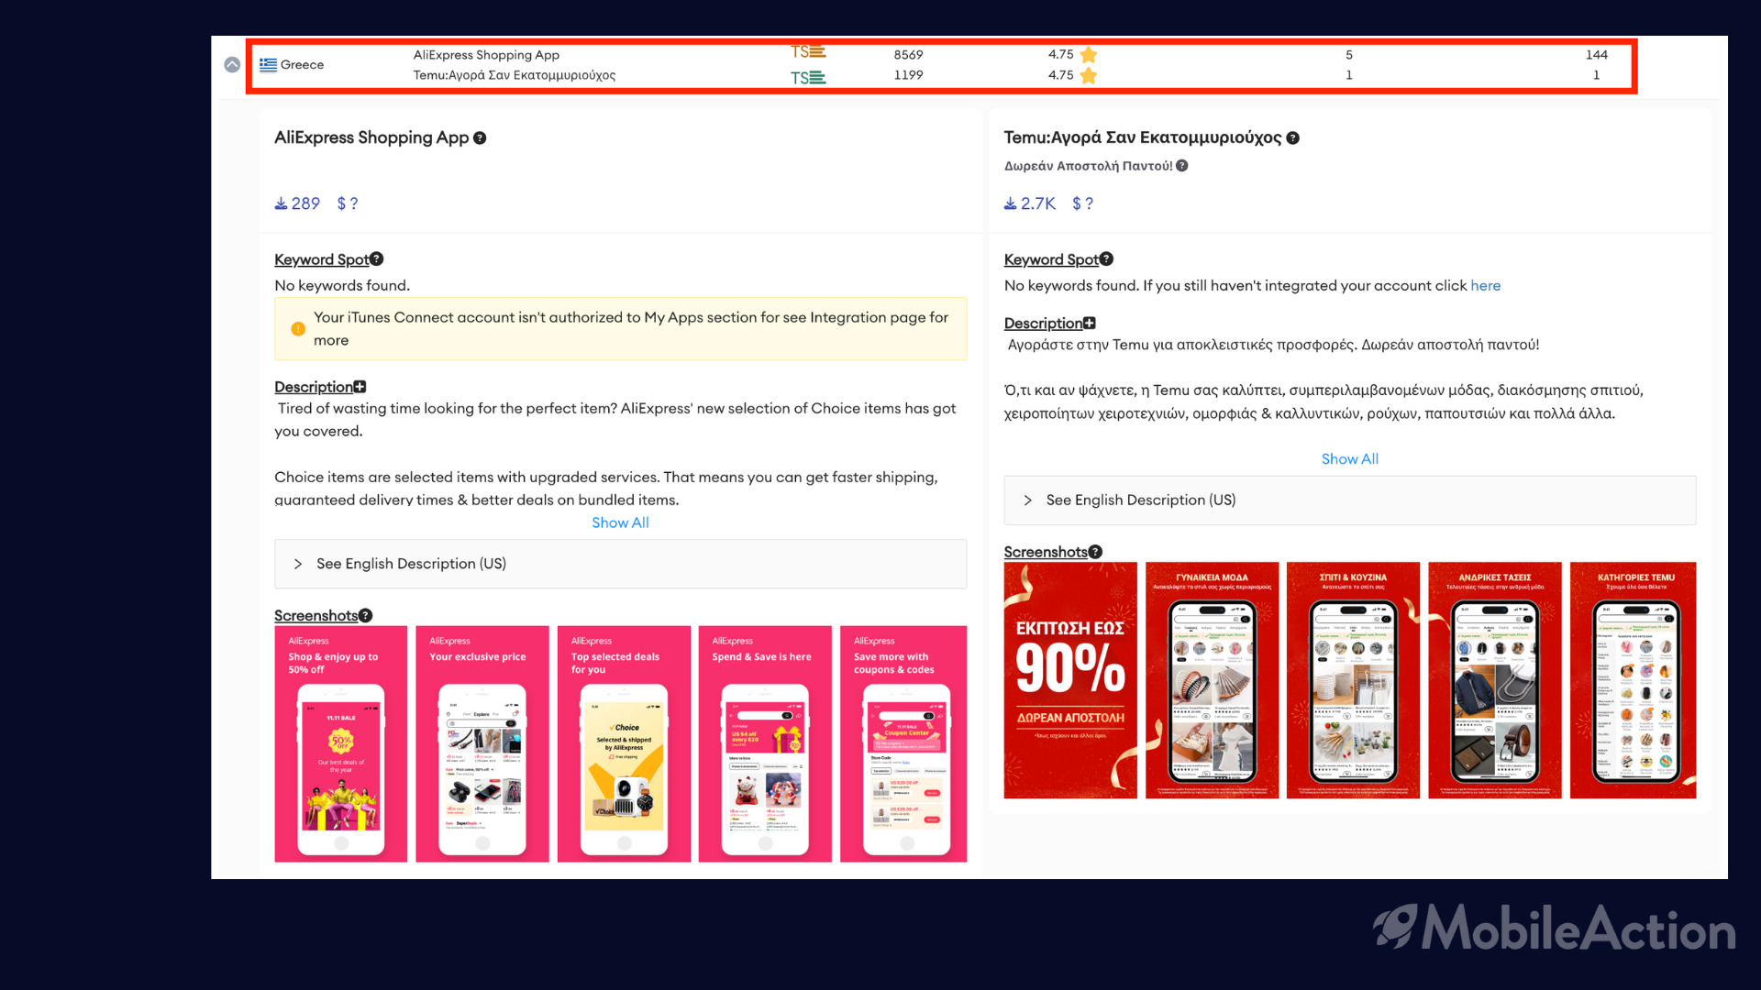
Task: Click the value 5 in the AliExpress row
Action: pos(1349,55)
